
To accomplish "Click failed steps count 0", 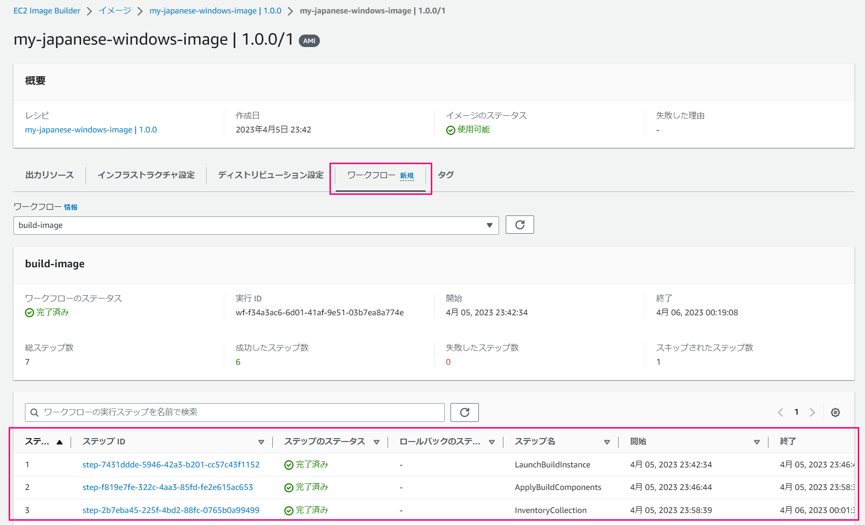I will coord(448,362).
